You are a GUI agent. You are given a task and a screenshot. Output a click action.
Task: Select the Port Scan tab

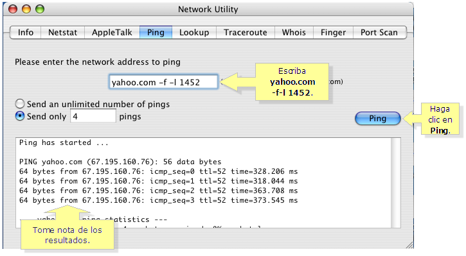click(379, 32)
